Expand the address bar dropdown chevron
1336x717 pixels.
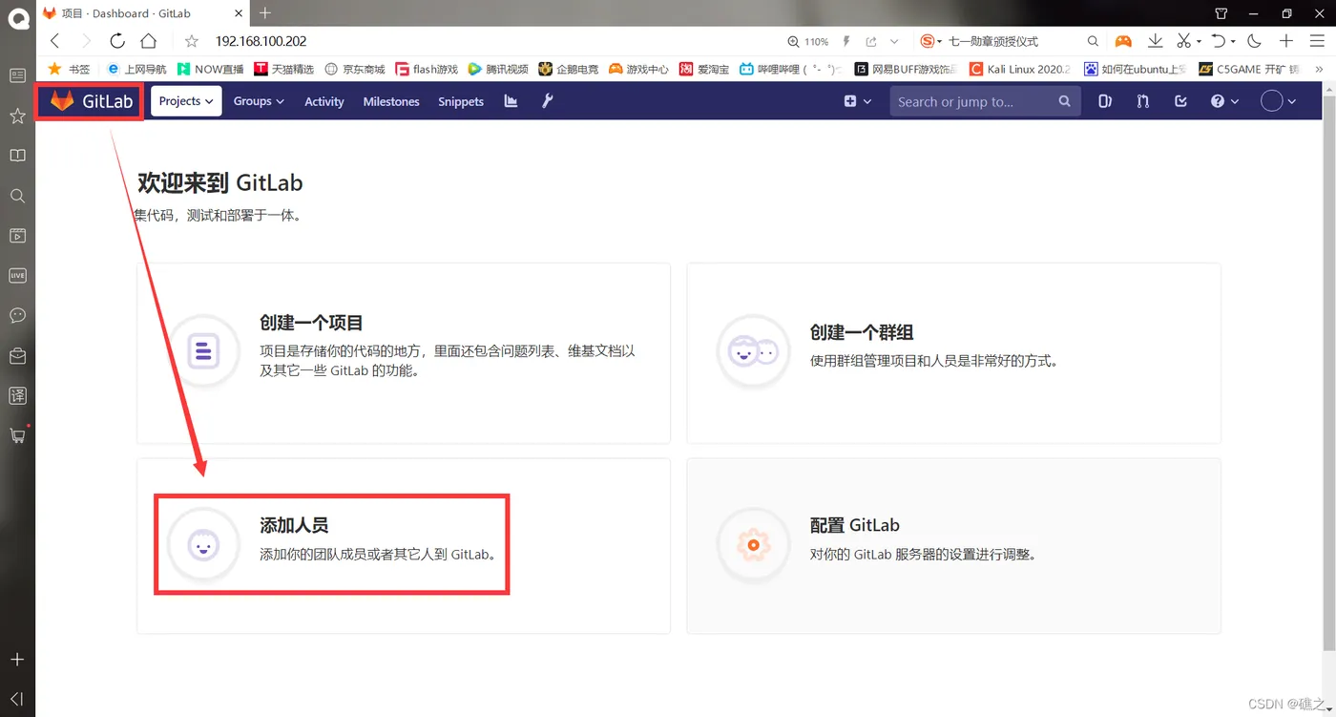click(x=894, y=42)
